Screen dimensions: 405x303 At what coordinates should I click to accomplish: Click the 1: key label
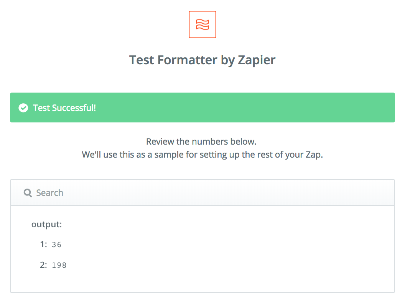(x=43, y=244)
